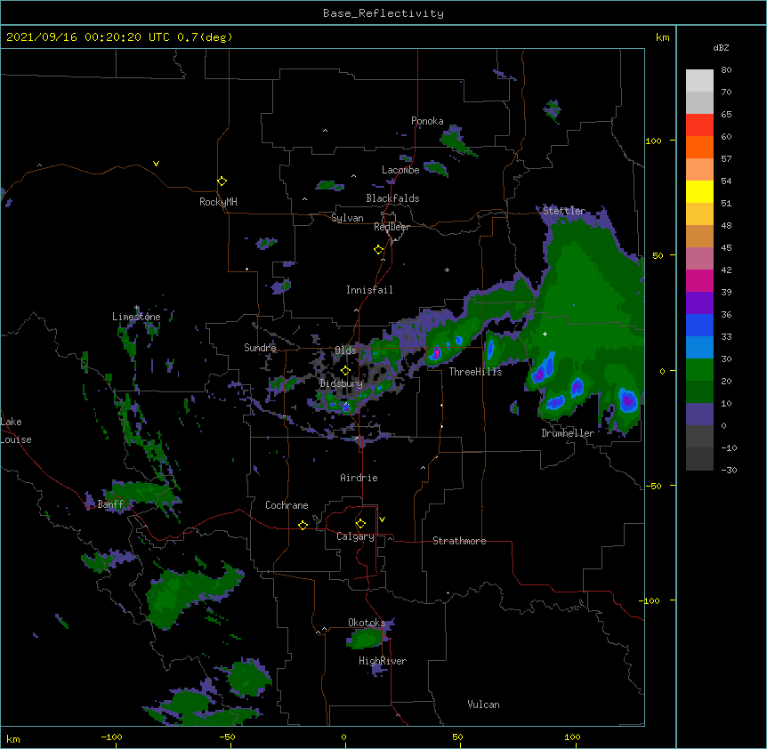This screenshot has width=767, height=749.
Task: Pick the yellow swatch between 54 and 51
Action: (699, 191)
